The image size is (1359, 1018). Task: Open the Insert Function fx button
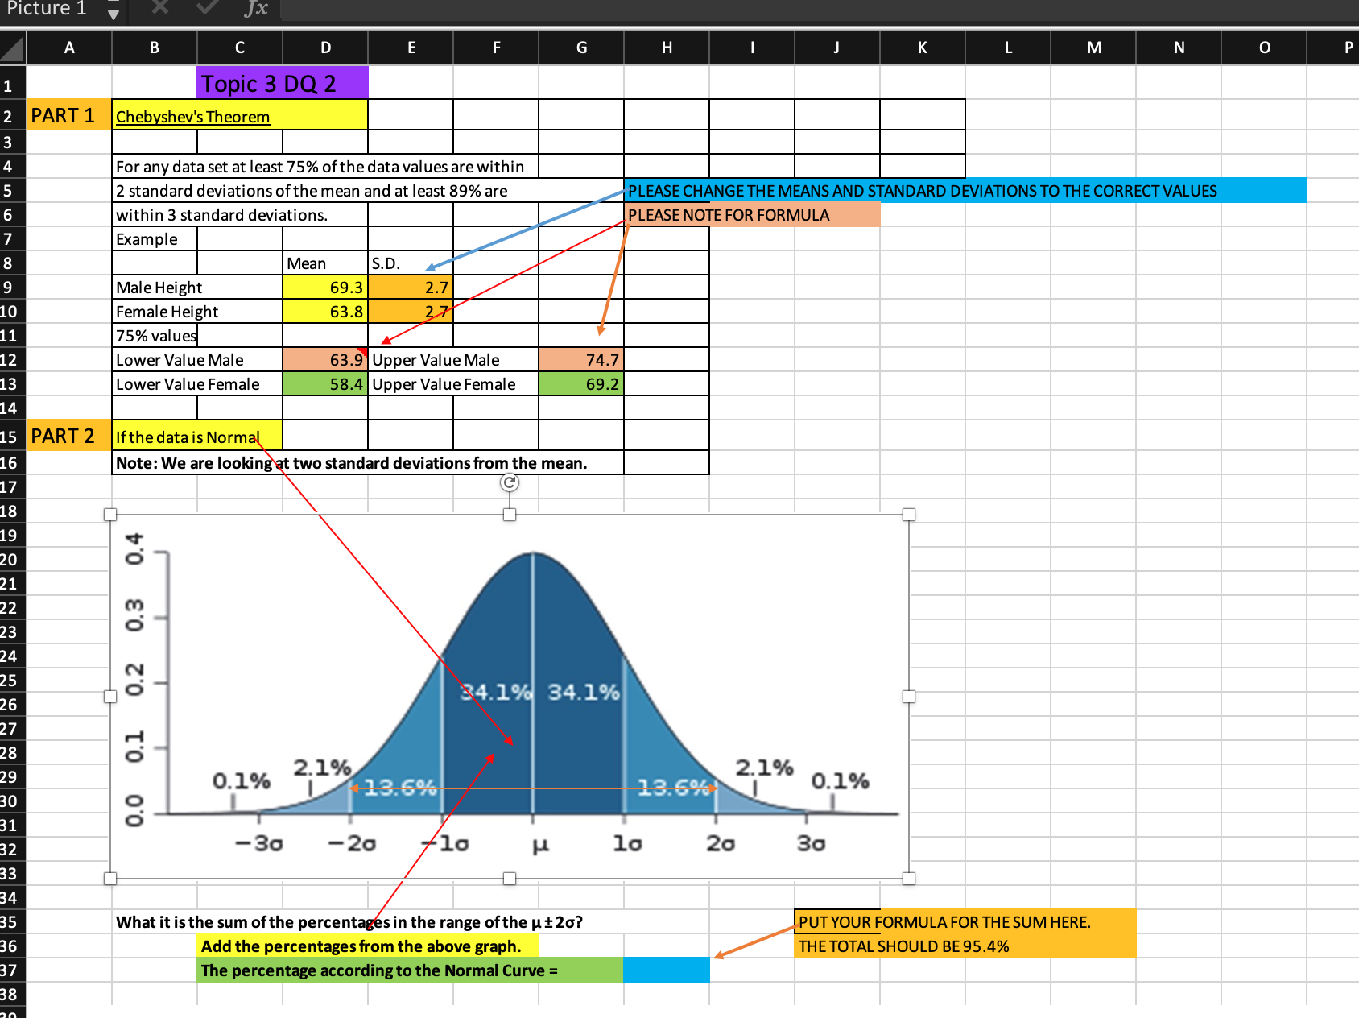256,8
